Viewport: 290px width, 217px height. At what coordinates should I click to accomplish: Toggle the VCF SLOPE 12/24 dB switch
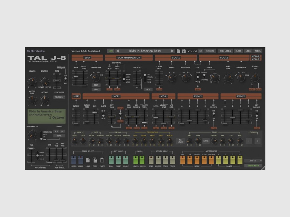(x=103, y=115)
